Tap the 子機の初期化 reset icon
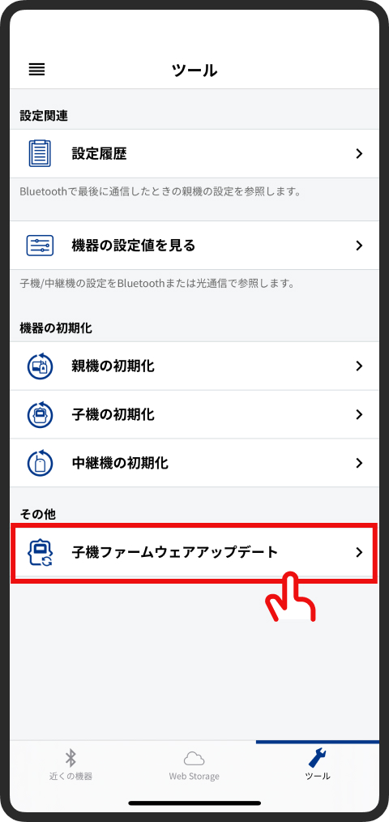Viewport: 389px width, 822px height. point(40,415)
